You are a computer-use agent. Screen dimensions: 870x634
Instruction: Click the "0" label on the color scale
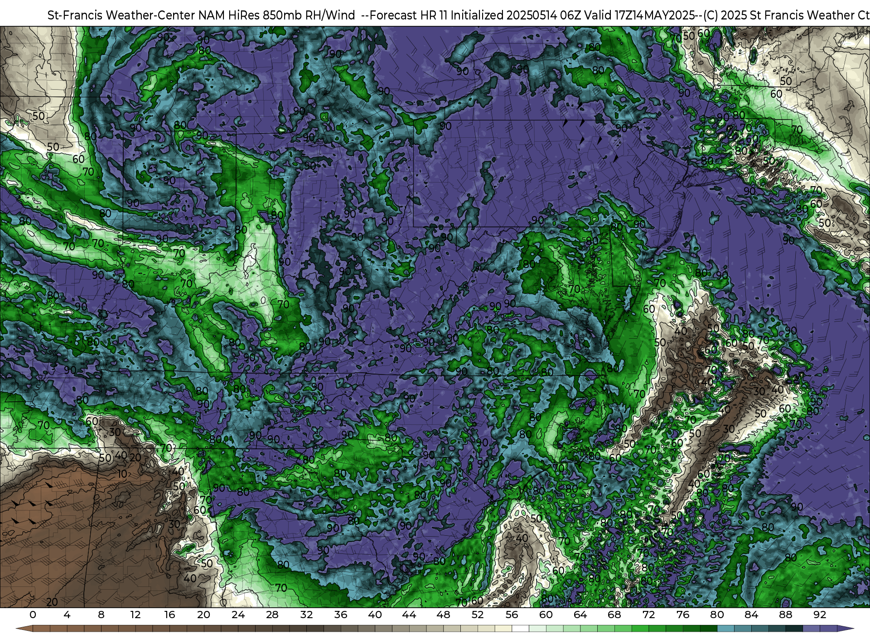(33, 615)
